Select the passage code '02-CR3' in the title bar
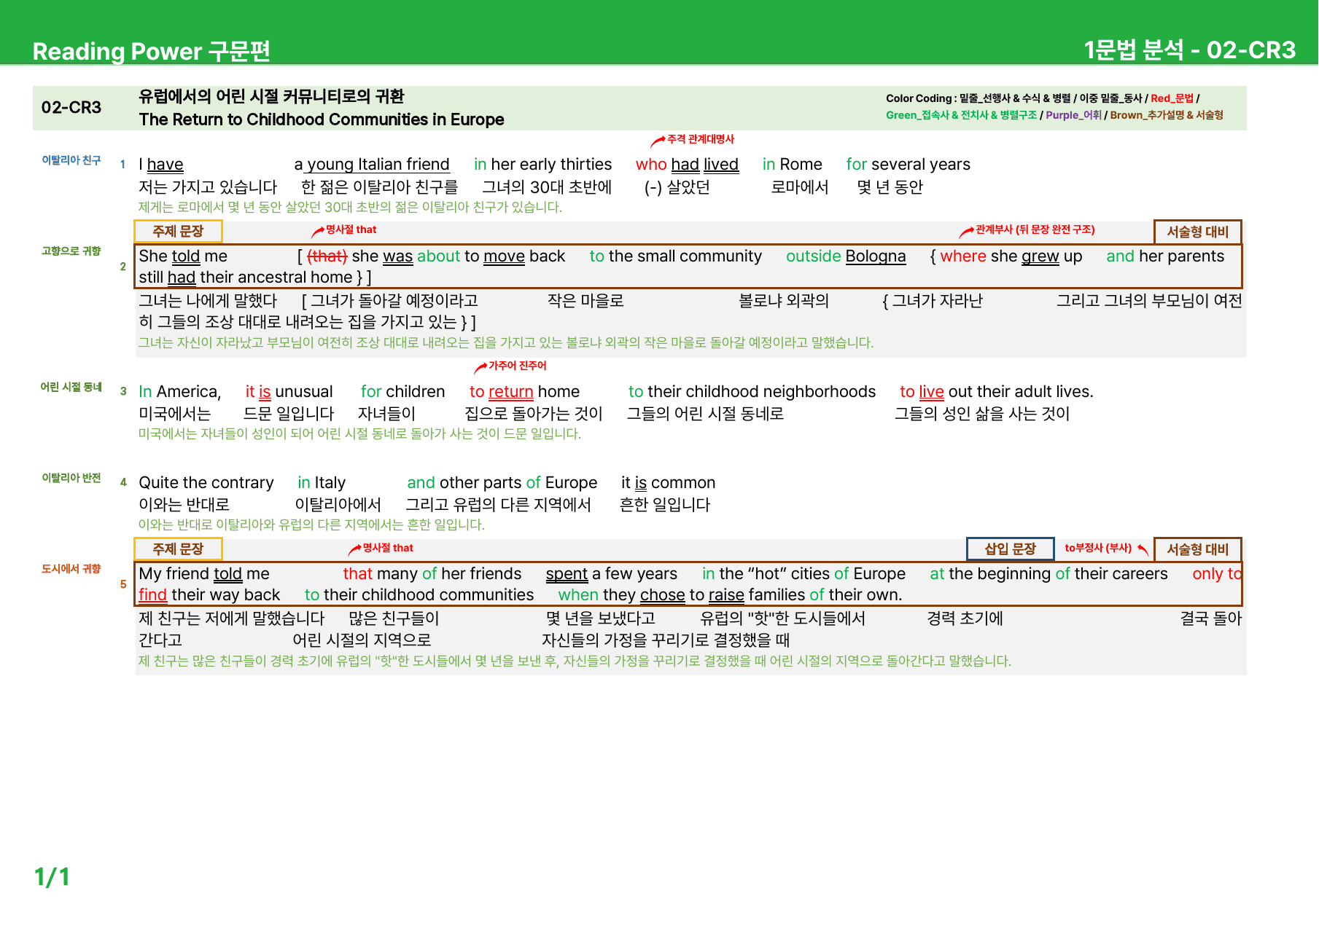1319x931 pixels. 71,108
